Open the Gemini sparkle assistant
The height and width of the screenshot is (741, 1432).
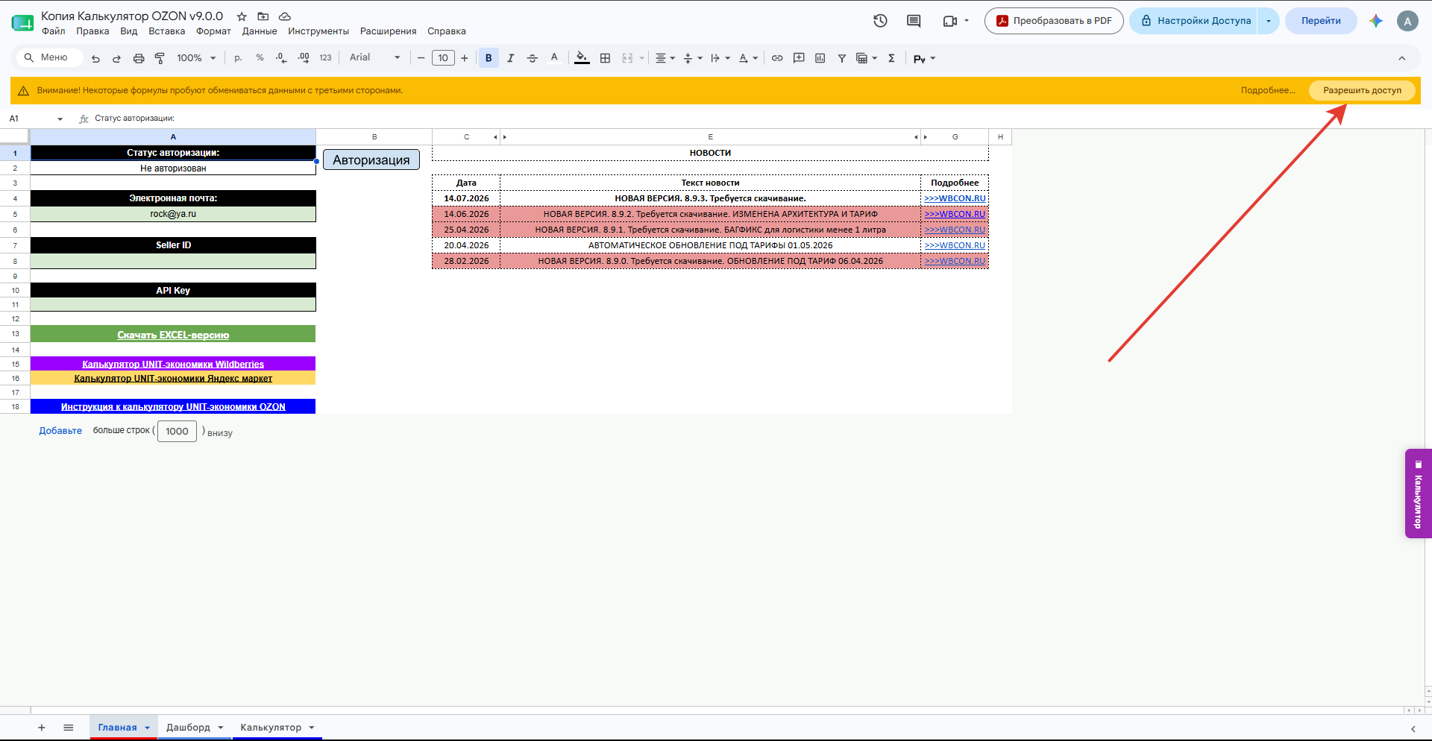(x=1376, y=21)
